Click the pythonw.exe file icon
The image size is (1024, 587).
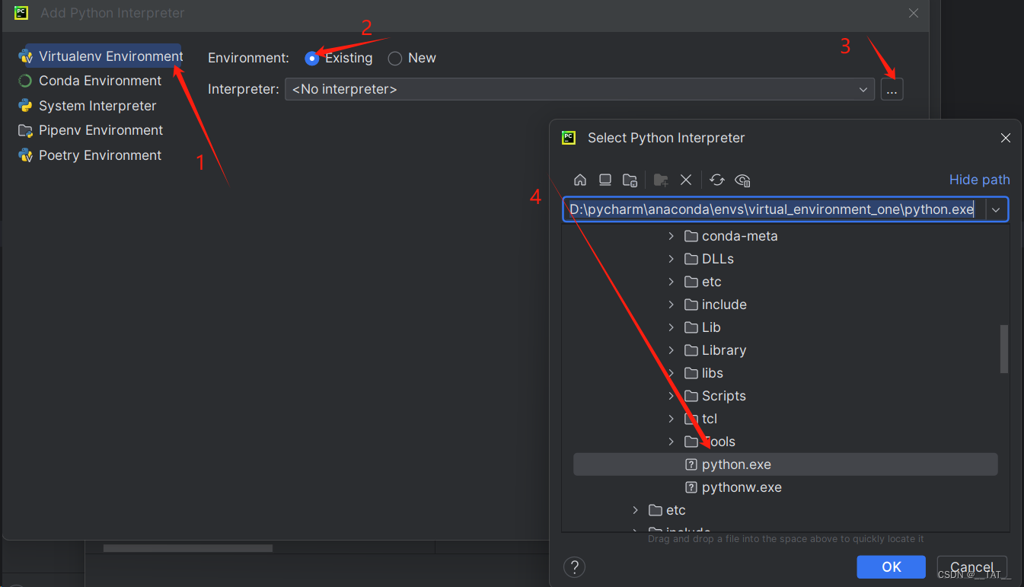tap(691, 487)
